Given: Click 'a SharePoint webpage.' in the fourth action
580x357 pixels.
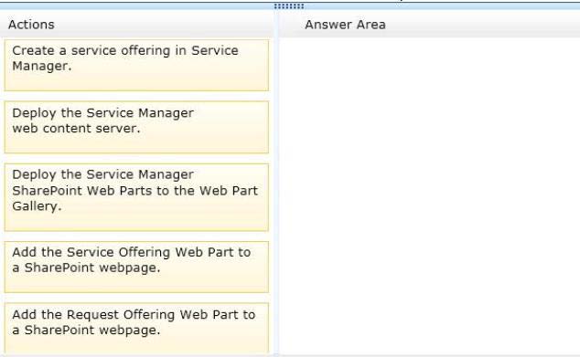Looking at the screenshot, I should coord(86,268).
